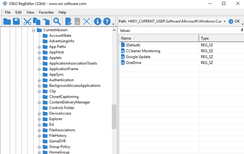Click the ClosedCaptioning folder icon

pos(45,97)
